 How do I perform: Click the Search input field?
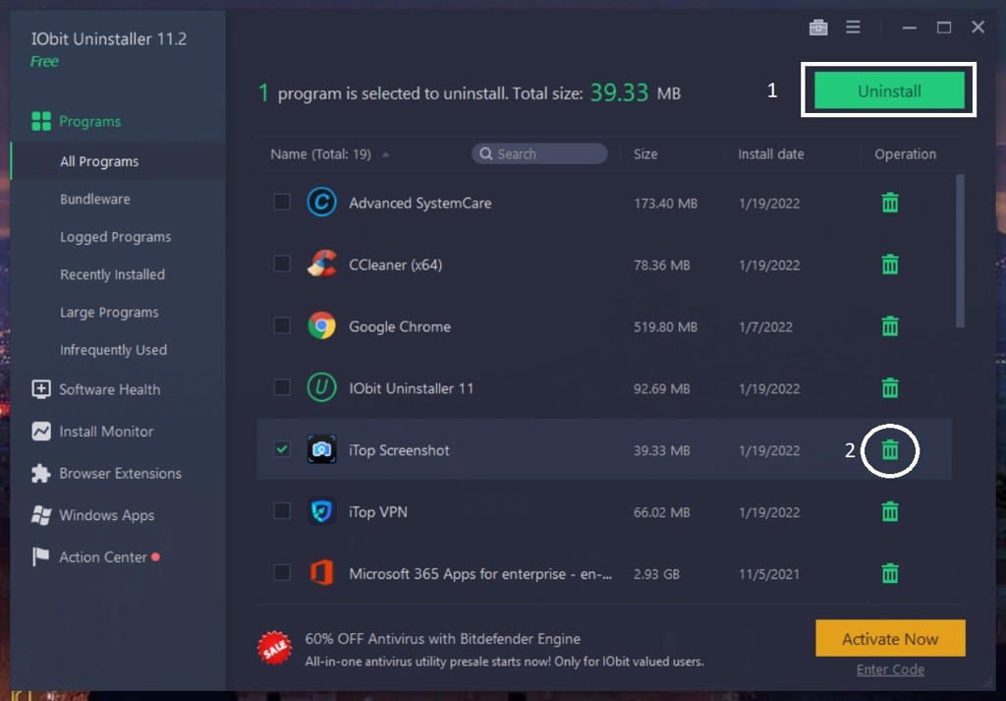pos(539,154)
